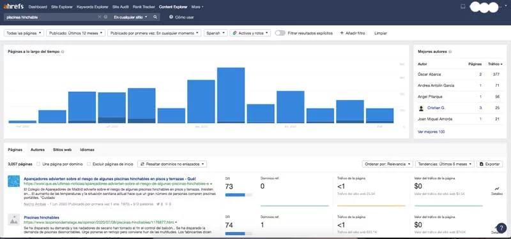The width and height of the screenshot is (511, 239).
Task: Switch to the Idiomas tab
Action: click(x=87, y=150)
